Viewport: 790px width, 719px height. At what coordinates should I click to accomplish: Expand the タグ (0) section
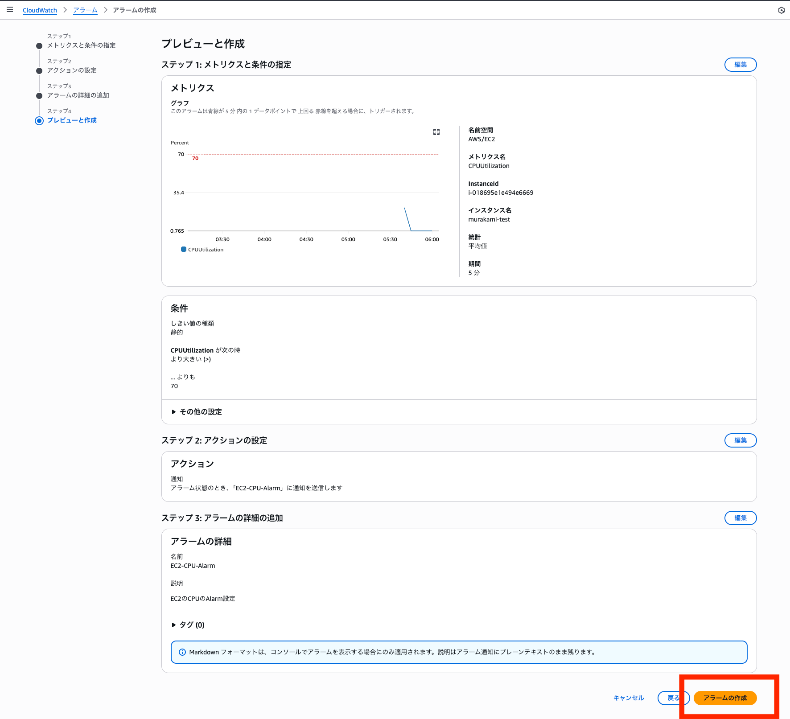188,625
